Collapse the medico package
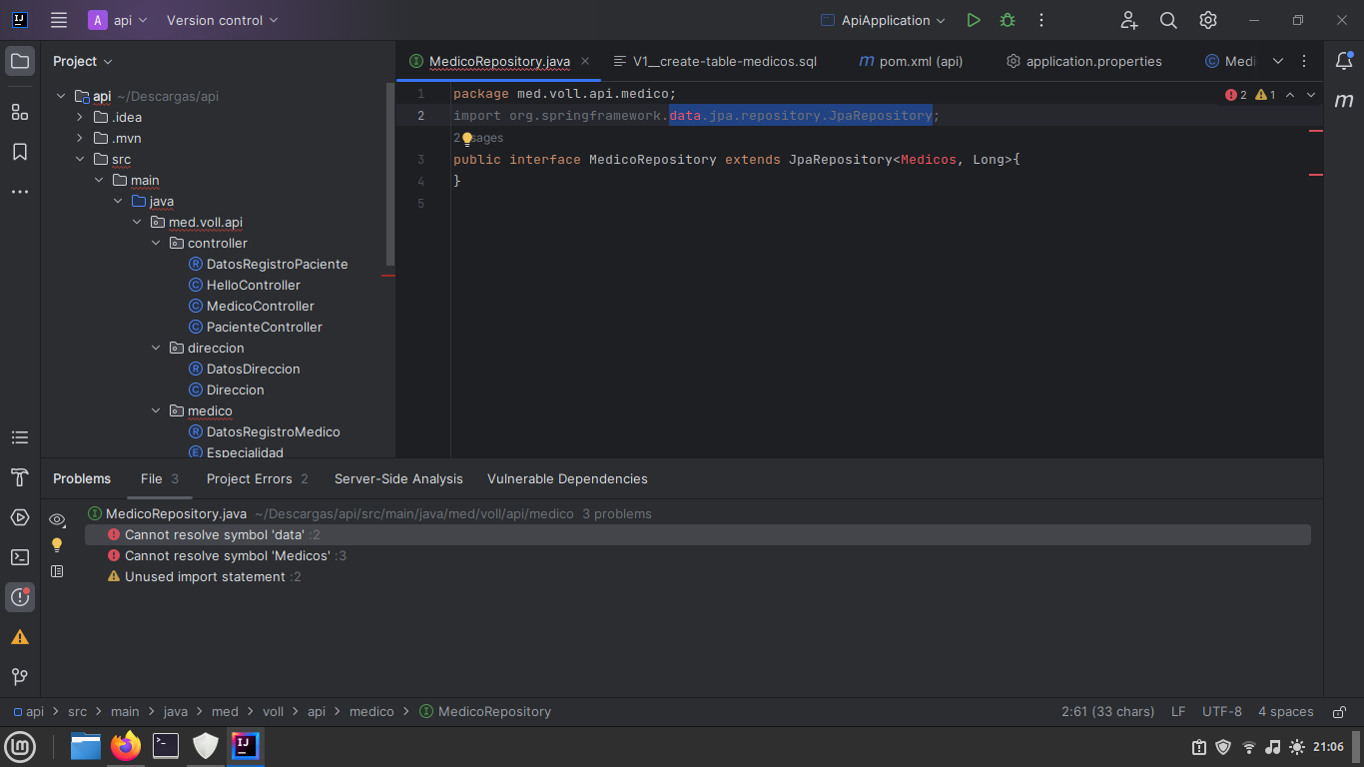The image size is (1364, 767). tap(156, 410)
